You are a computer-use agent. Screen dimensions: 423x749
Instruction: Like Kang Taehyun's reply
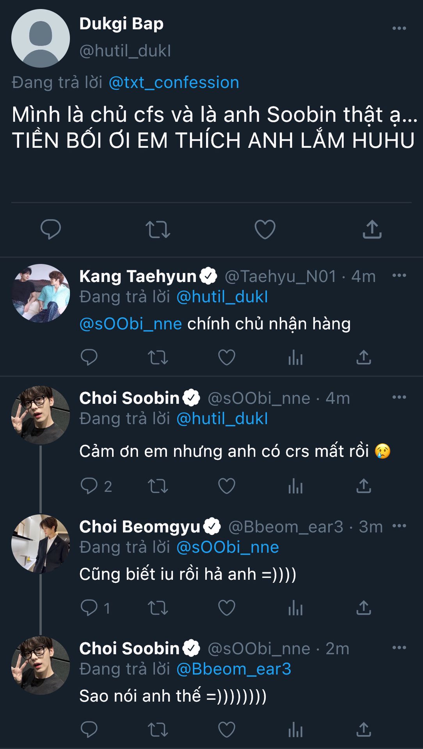pos(226,357)
